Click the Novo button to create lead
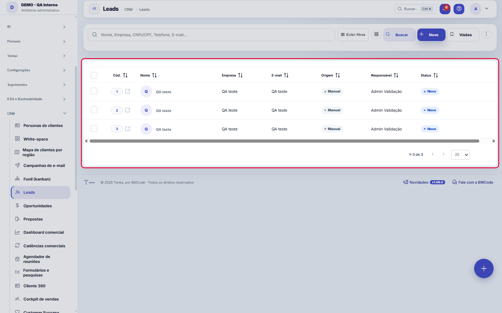 [431, 34]
